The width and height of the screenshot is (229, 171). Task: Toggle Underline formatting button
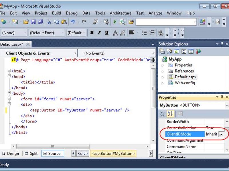(x=106, y=32)
